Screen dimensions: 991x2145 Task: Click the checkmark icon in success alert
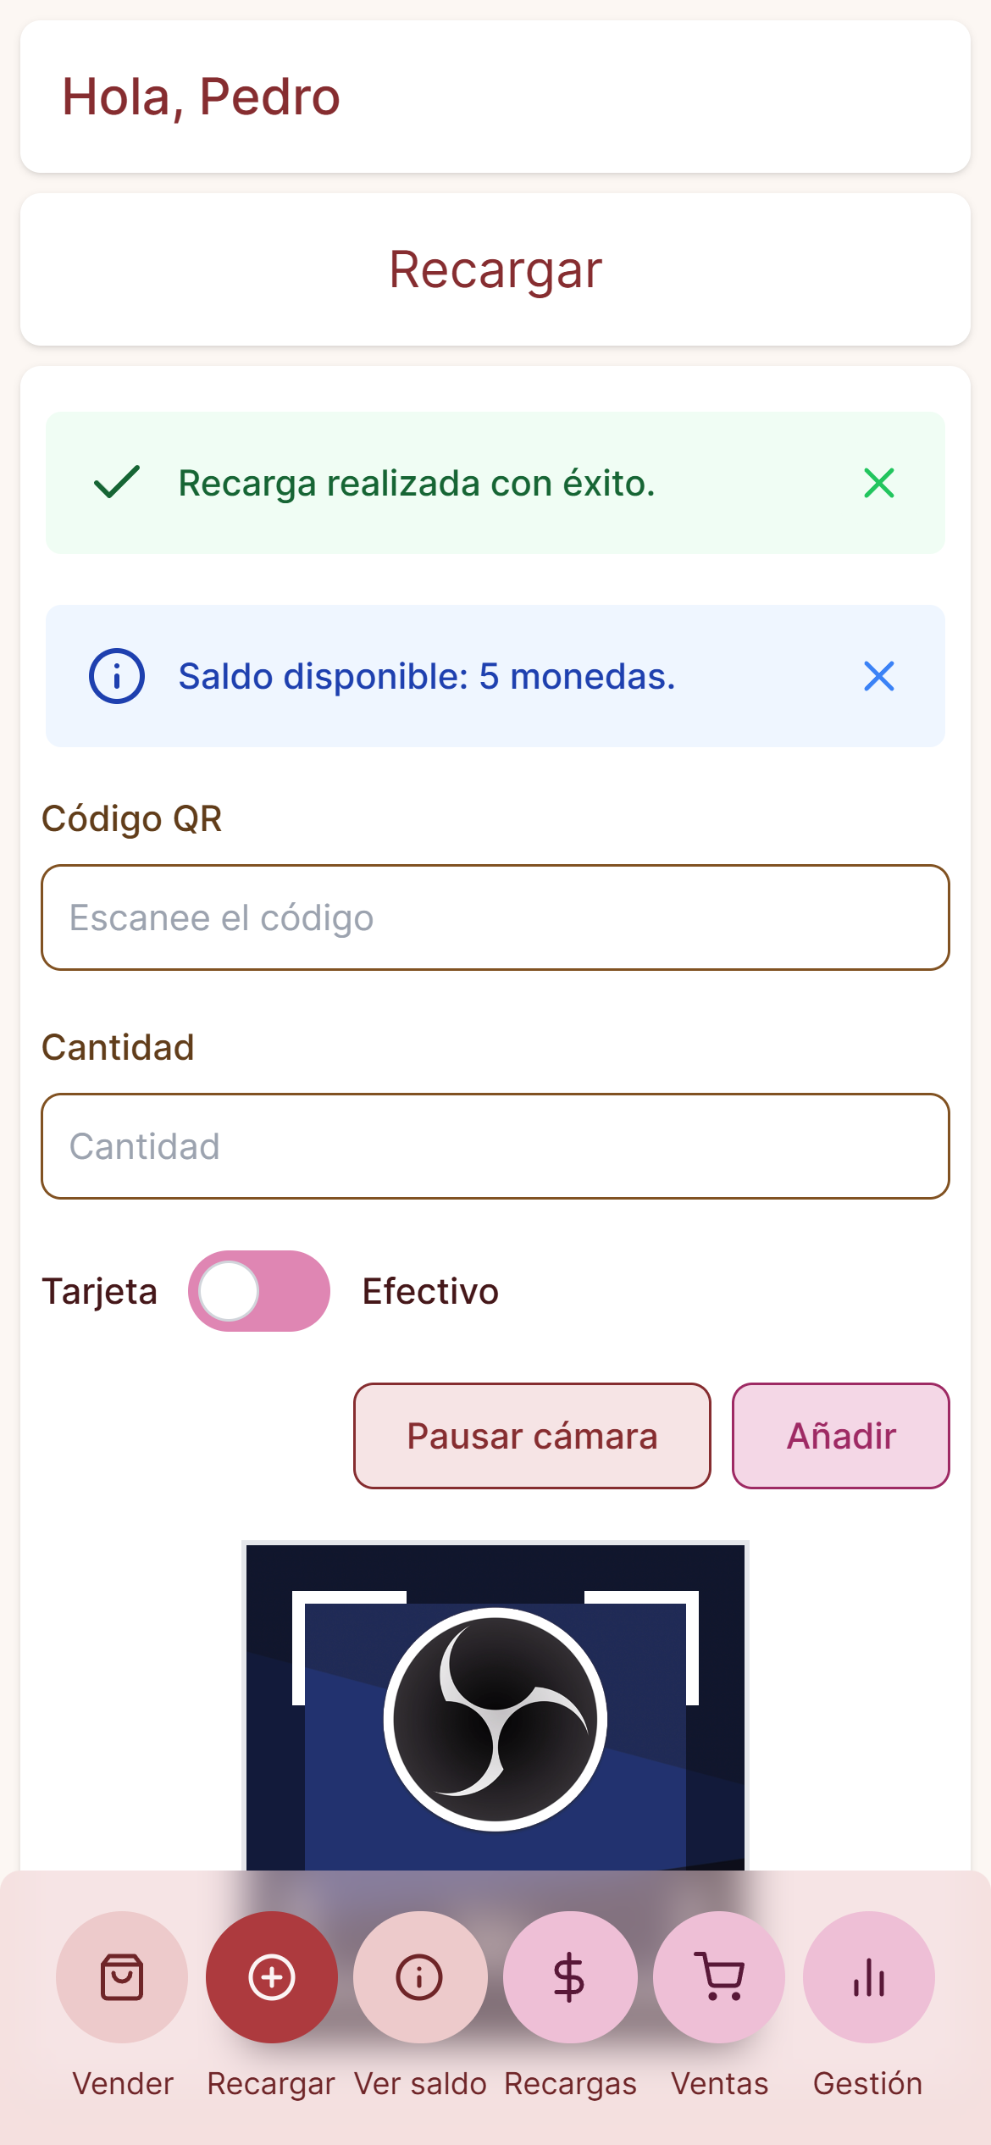(x=117, y=483)
